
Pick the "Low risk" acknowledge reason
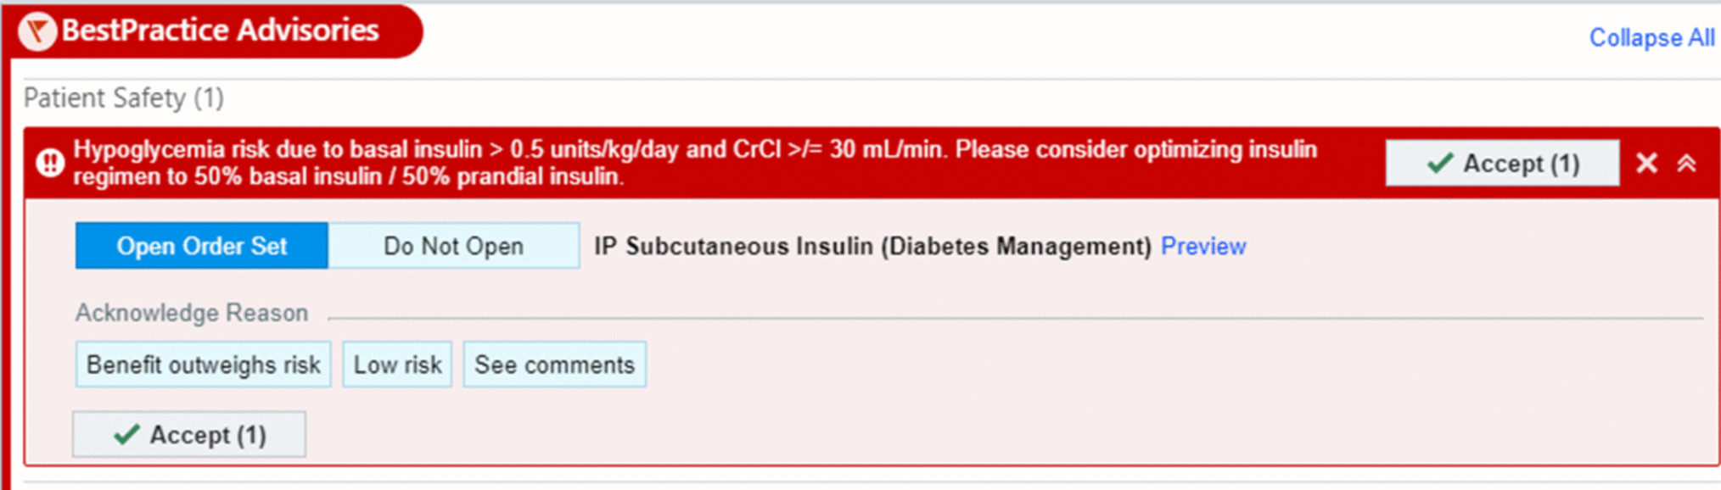(x=397, y=365)
